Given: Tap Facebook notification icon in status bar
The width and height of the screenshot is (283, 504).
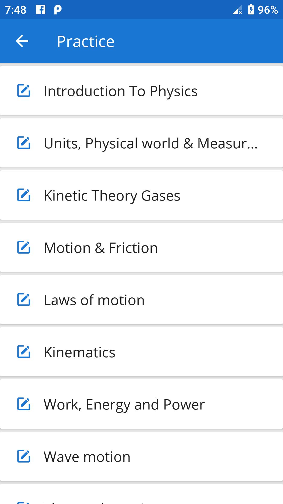Looking at the screenshot, I should [x=41, y=10].
